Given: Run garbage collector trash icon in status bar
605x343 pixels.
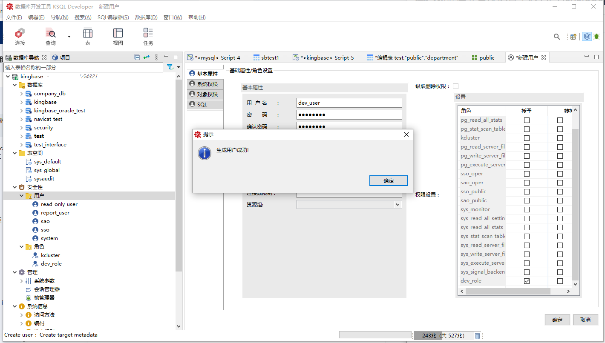Looking at the screenshot, I should coord(478,335).
